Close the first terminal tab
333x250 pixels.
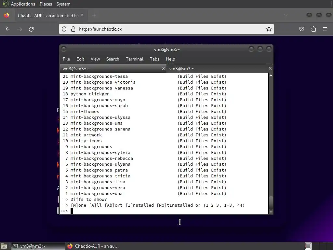[x=164, y=68]
